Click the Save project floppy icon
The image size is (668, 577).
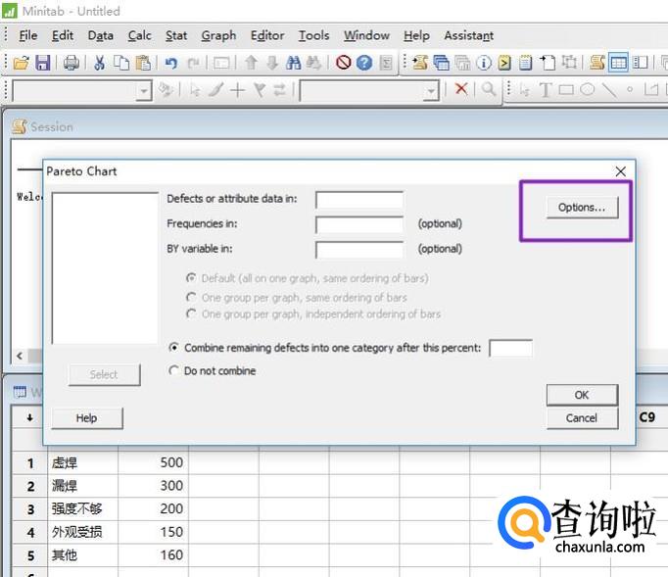42,63
